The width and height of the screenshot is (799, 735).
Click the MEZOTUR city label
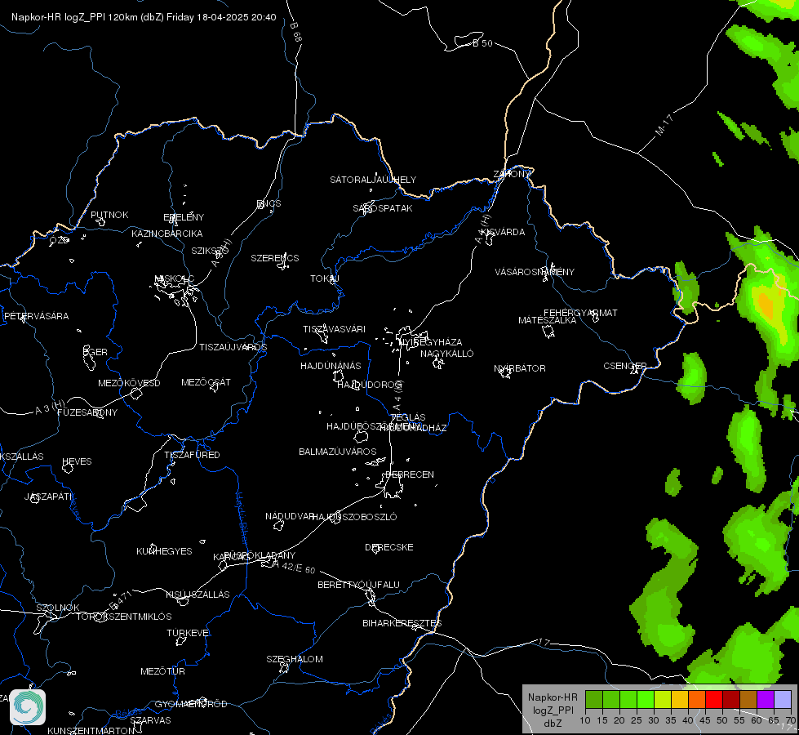[162, 671]
